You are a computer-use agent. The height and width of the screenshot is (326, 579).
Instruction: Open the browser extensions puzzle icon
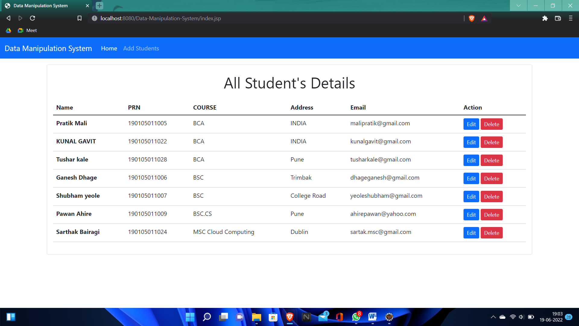(x=545, y=18)
